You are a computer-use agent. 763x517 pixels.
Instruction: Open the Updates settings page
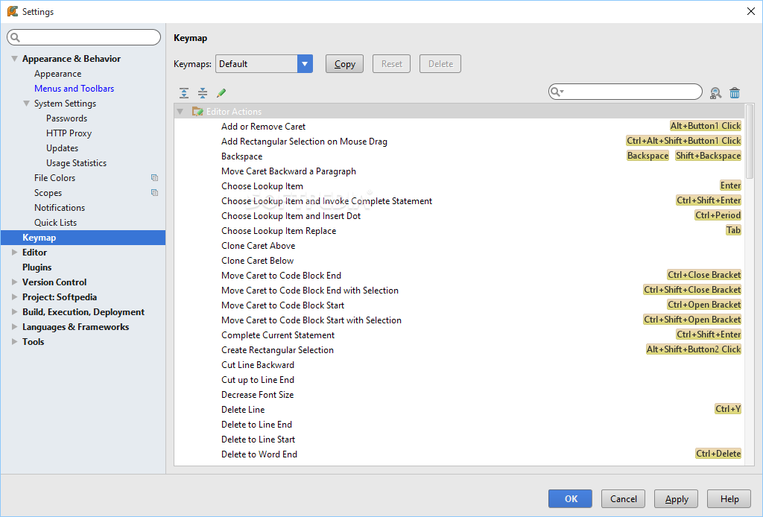point(63,148)
